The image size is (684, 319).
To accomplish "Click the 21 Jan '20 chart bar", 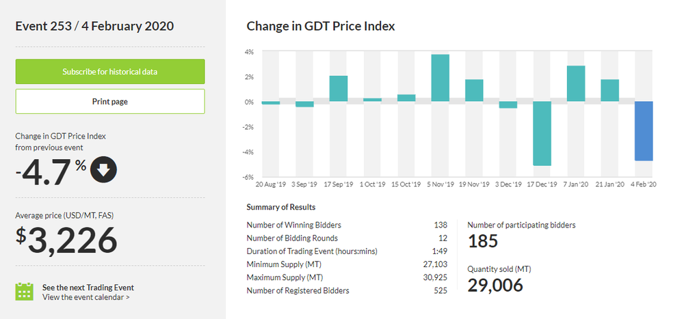I will (x=609, y=91).
